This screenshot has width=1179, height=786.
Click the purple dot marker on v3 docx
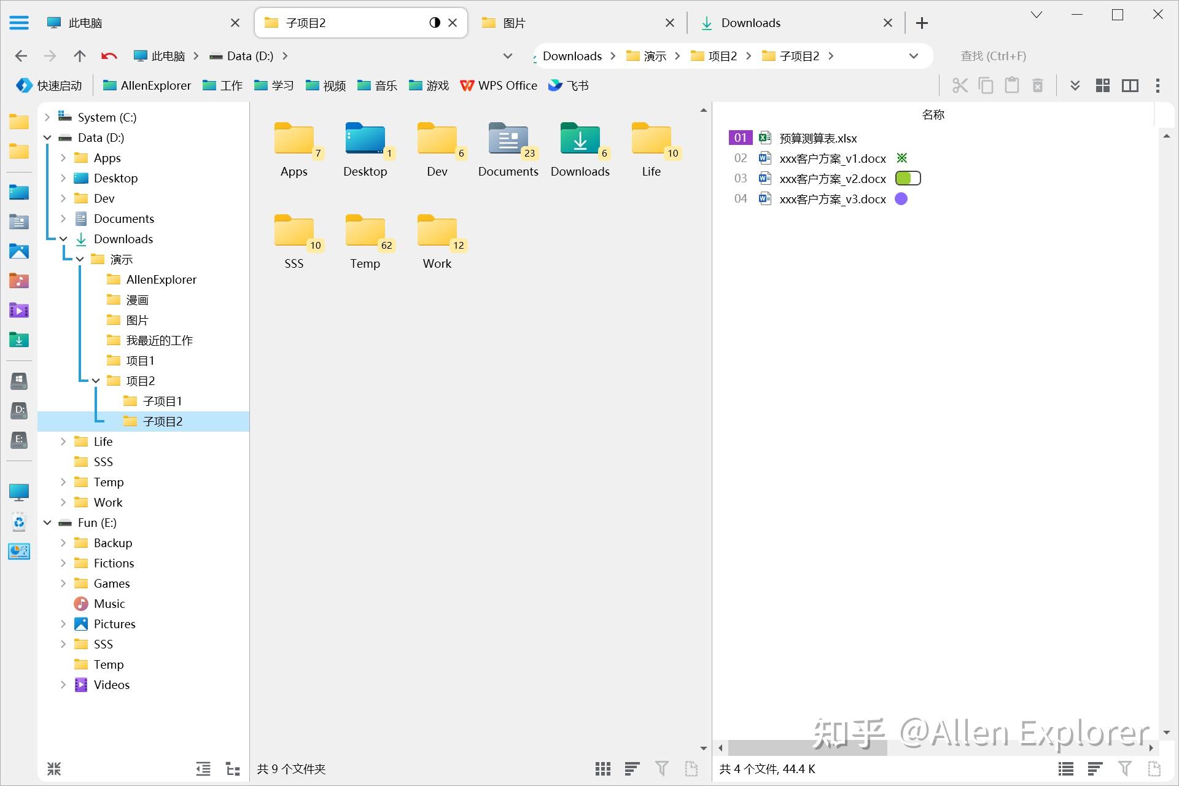(x=901, y=198)
